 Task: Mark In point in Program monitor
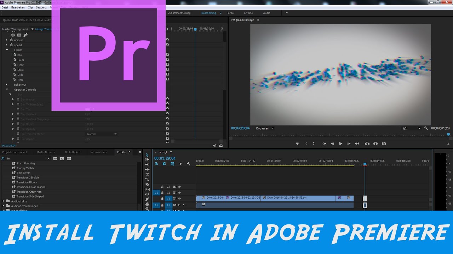pos(306,144)
